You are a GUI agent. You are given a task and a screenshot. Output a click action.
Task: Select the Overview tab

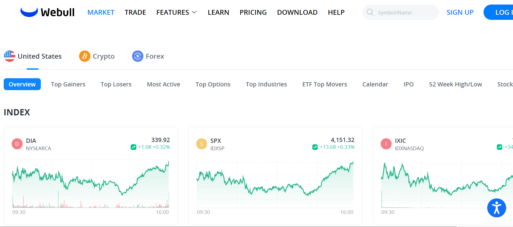point(22,84)
